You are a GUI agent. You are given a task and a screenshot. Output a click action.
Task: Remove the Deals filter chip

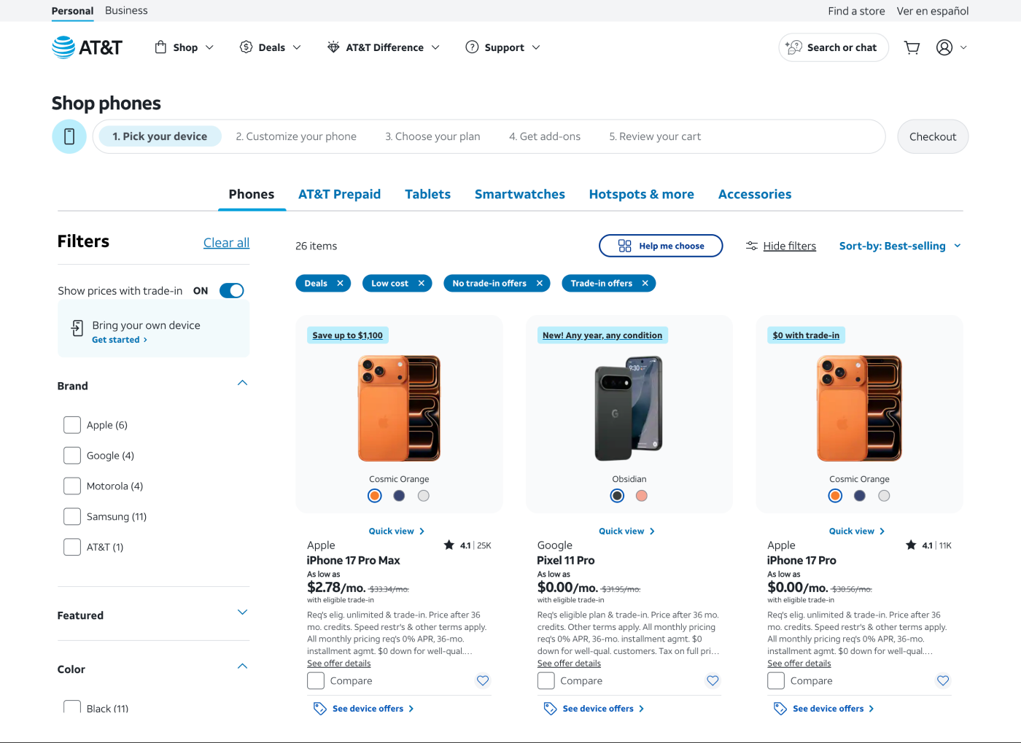pyautogui.click(x=340, y=284)
